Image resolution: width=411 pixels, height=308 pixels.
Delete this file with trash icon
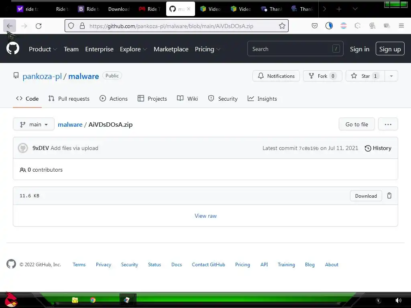coord(389,196)
